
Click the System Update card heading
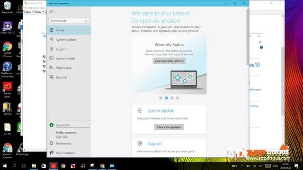tap(161, 110)
